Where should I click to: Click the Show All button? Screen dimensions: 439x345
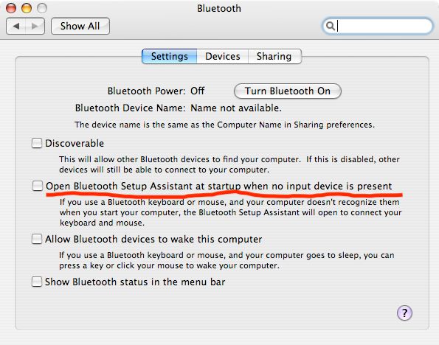coord(80,27)
